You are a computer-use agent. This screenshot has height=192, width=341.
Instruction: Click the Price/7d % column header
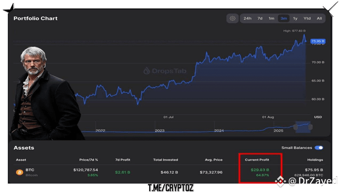[89, 160]
